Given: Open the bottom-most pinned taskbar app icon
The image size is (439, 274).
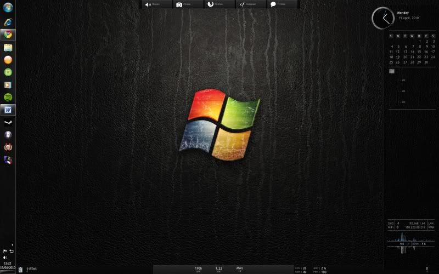Looking at the screenshot, I should pyautogui.click(x=8, y=159).
